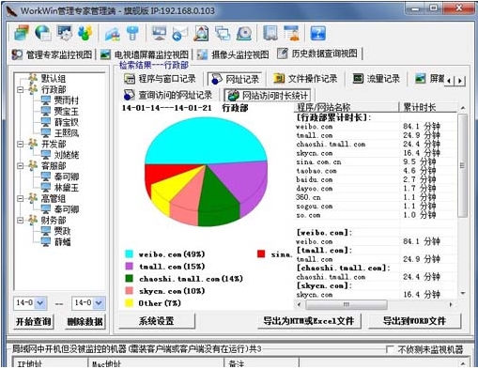Click the presenter at board toolbar icon

click(x=291, y=34)
